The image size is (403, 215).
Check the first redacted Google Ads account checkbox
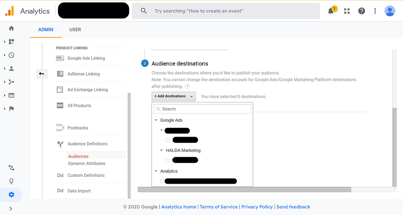[168, 140]
